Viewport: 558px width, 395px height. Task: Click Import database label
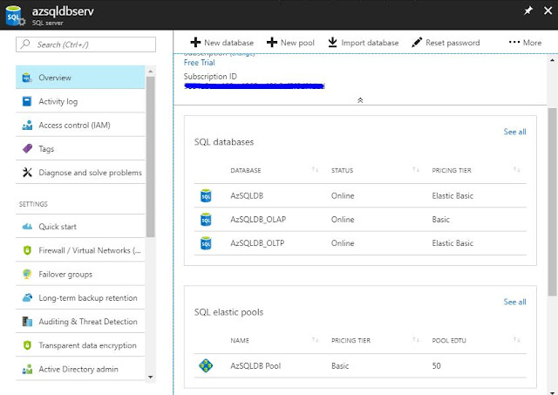click(370, 43)
